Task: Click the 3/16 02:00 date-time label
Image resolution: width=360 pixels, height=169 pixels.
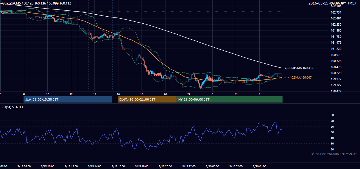Action: (x=236, y=166)
